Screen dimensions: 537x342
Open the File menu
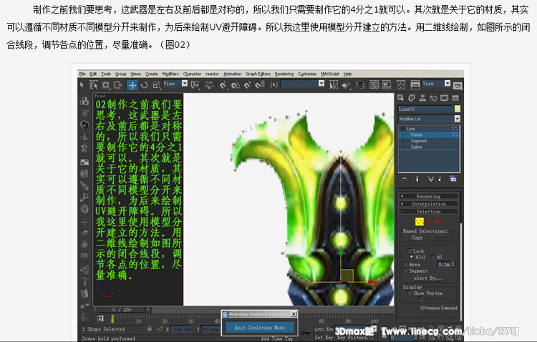pos(82,74)
